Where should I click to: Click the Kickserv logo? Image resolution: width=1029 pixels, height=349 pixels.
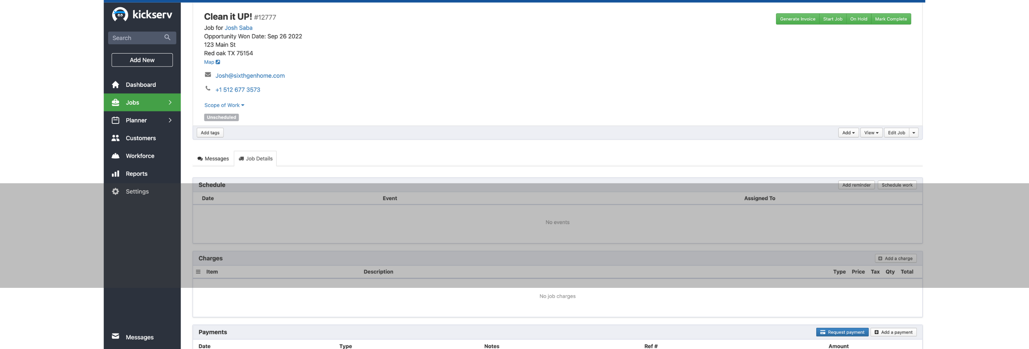[142, 15]
